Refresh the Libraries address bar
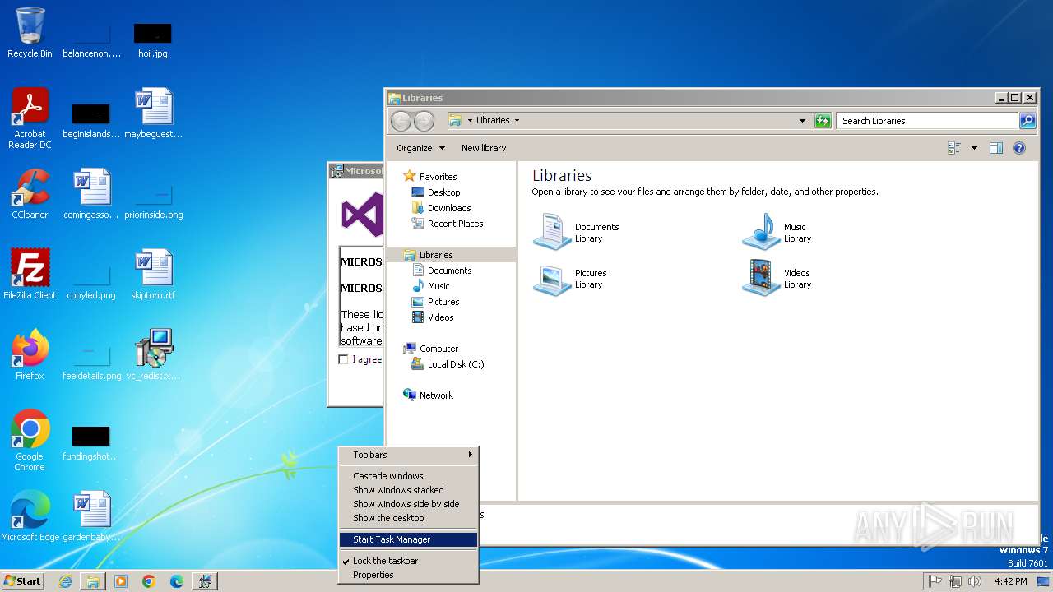Screen dimensions: 1053x592 (823, 121)
